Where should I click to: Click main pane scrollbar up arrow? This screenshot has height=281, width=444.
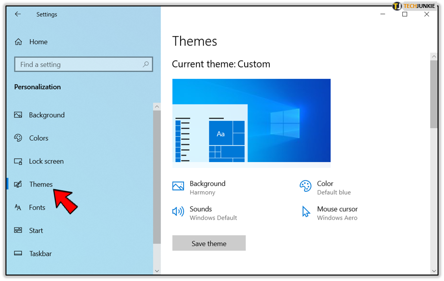point(434,56)
